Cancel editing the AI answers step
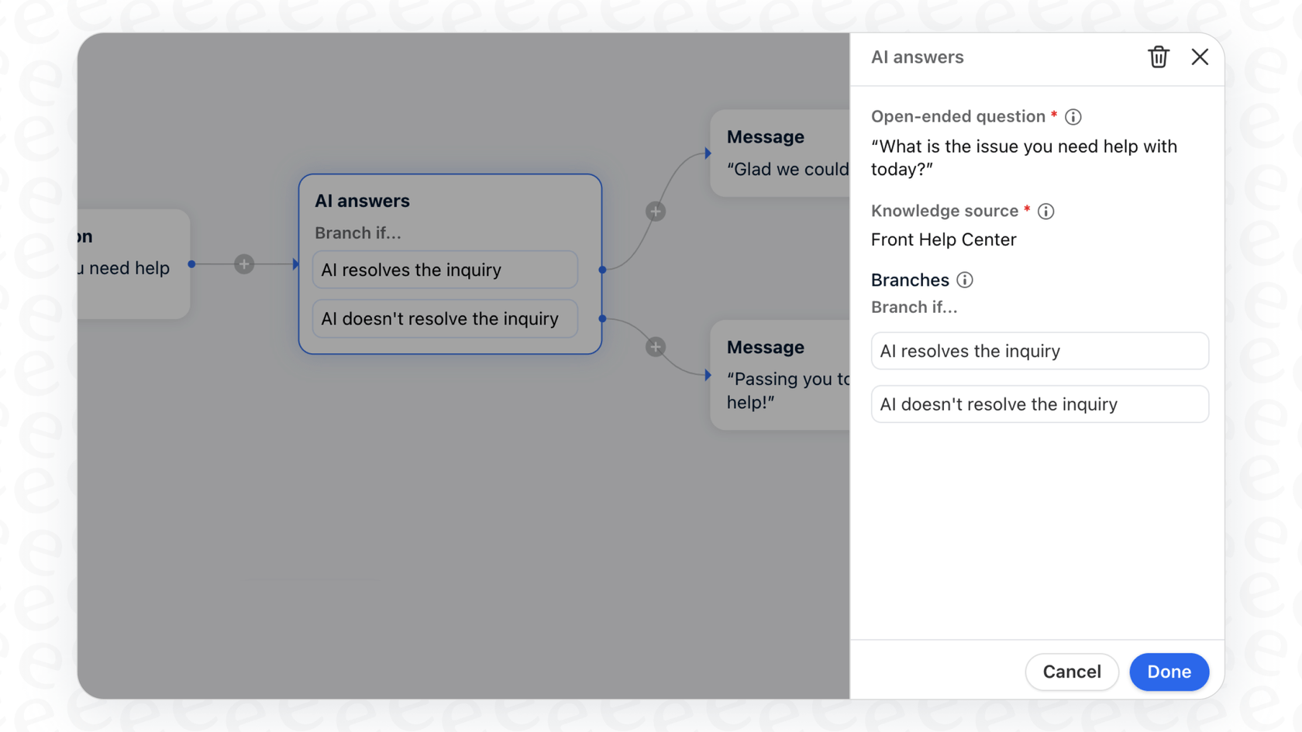This screenshot has width=1302, height=732. (x=1072, y=672)
